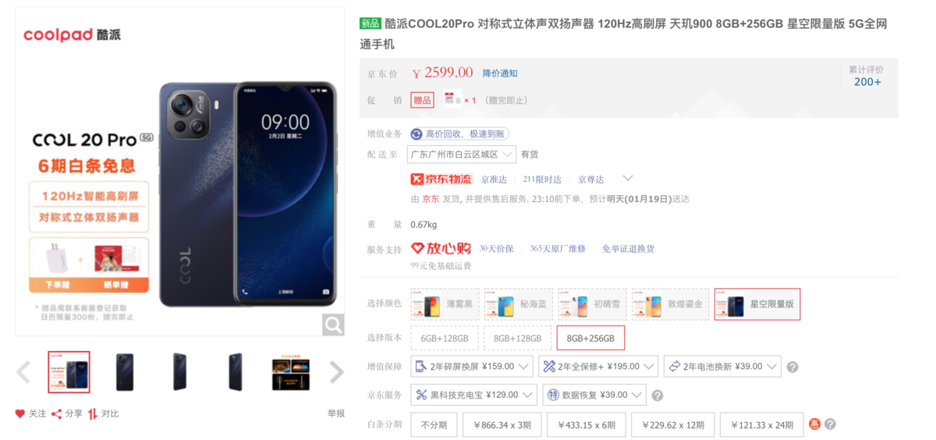The height and width of the screenshot is (440, 936).
Task: Select the fourth thumbnail showing phone side
Action: (236, 372)
